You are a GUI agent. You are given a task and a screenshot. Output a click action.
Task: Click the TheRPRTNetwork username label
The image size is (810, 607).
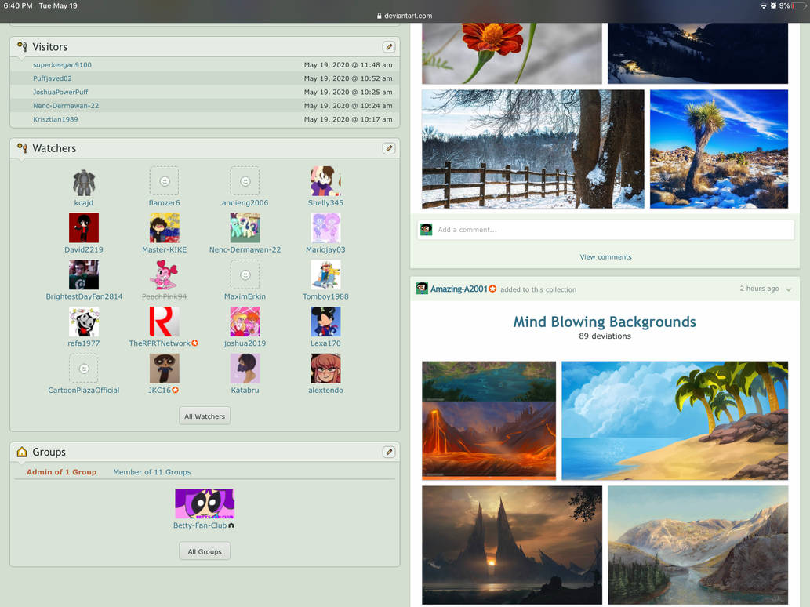[x=160, y=343]
